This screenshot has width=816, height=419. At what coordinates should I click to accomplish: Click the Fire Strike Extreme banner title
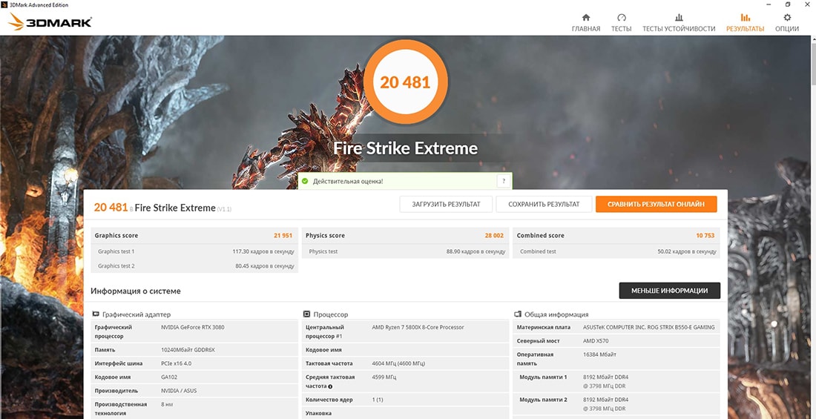tap(405, 148)
